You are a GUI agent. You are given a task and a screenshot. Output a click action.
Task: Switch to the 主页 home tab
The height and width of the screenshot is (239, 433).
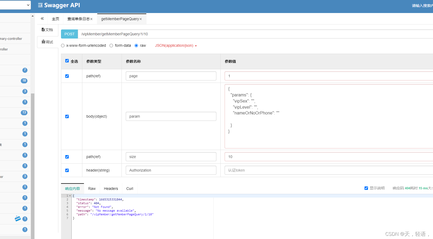pos(55,19)
